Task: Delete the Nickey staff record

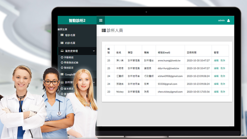Action: coord(223,92)
